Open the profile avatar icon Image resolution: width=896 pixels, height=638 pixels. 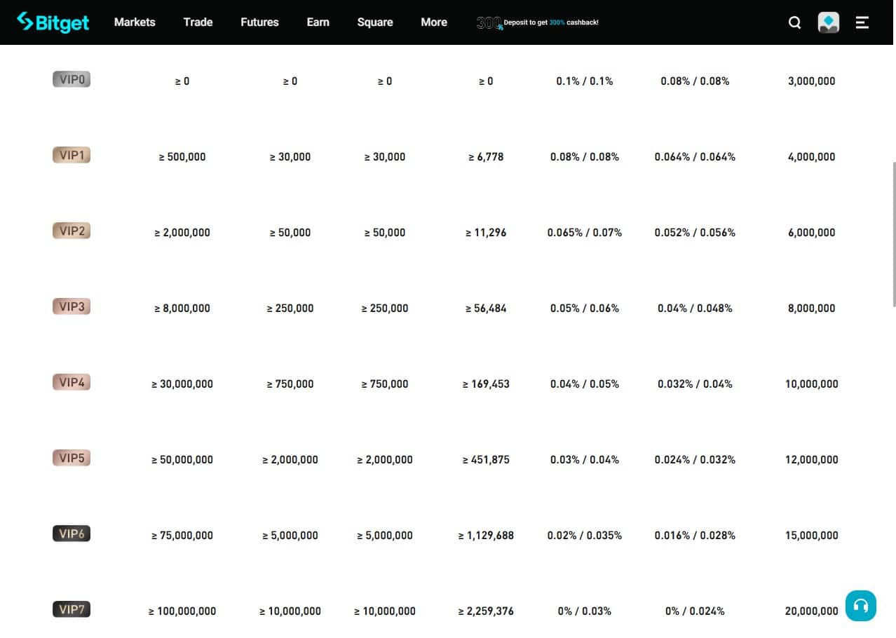[x=828, y=22]
